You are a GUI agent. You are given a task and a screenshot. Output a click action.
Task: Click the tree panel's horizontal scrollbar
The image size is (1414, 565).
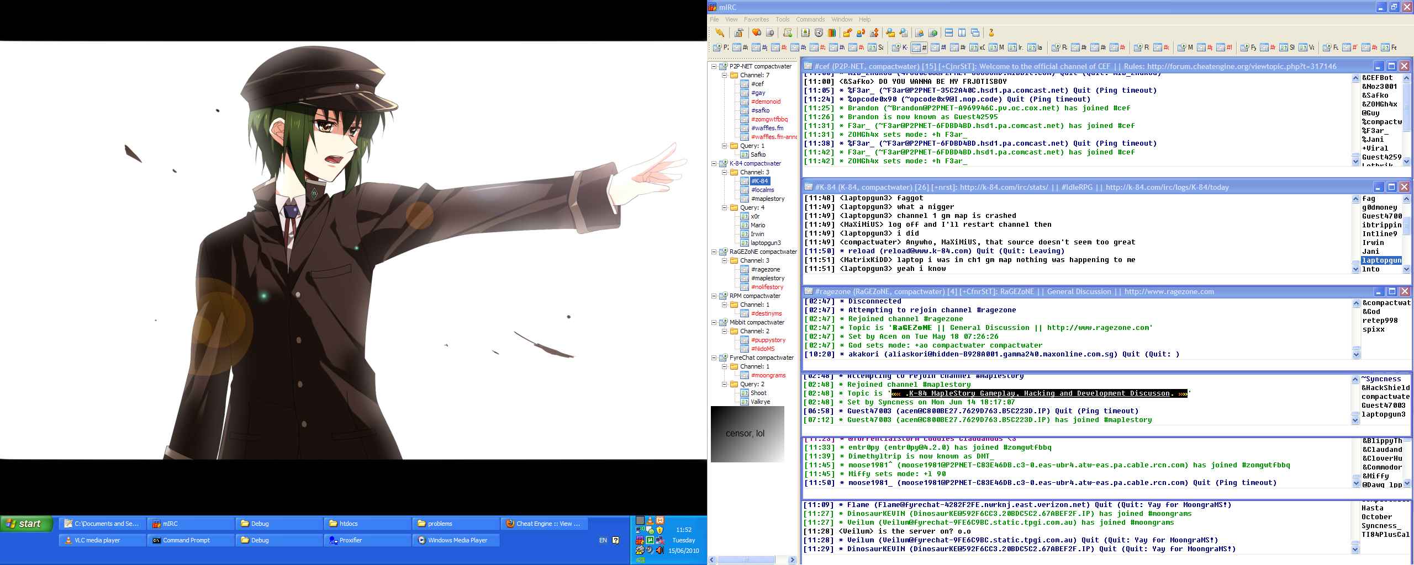pos(751,560)
